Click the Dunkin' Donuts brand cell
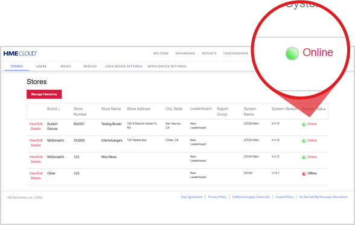355x225 pixels. click(53, 127)
